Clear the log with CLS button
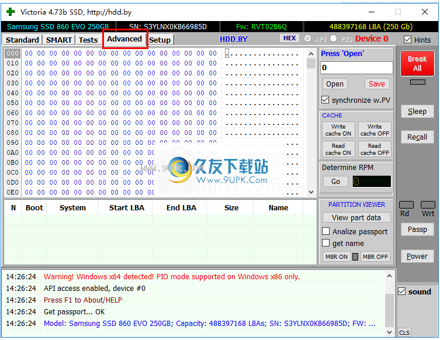The width and height of the screenshot is (440, 340). [x=404, y=332]
